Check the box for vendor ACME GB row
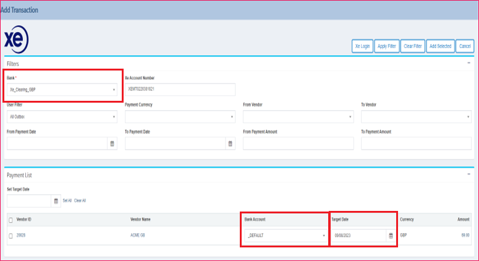Screen dimensions: 479x261 [x=11, y=236]
